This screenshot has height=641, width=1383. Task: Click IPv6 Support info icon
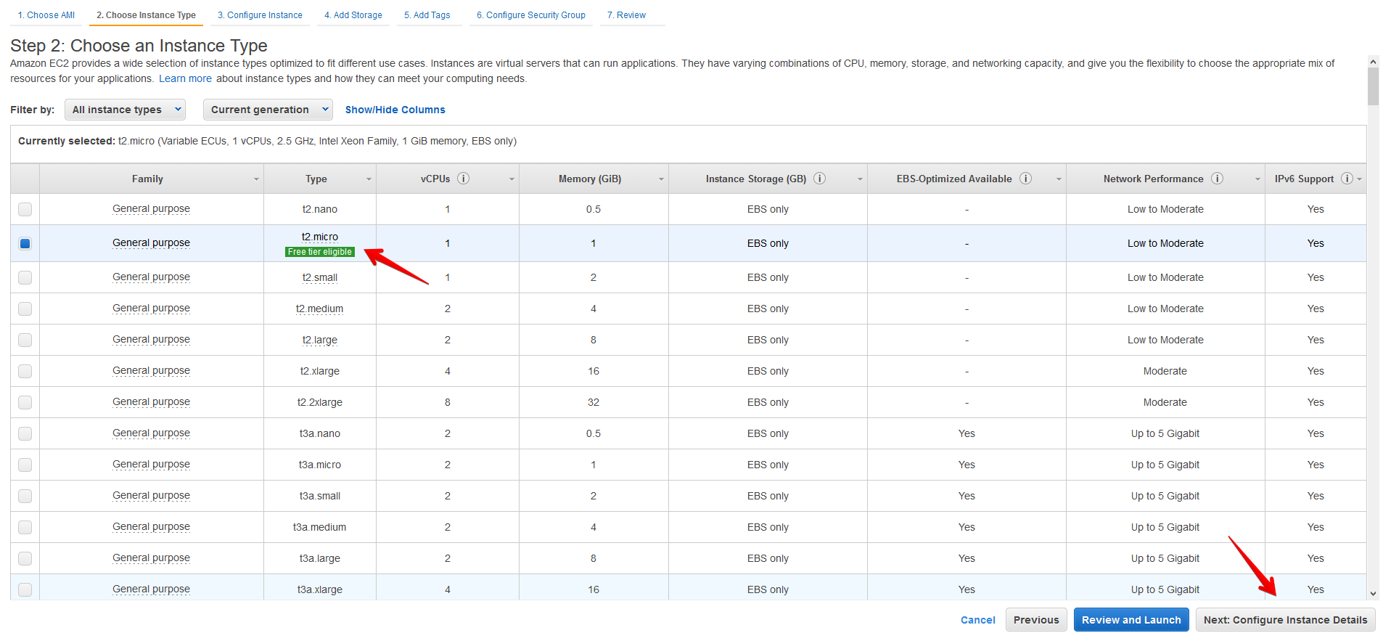click(x=1347, y=179)
